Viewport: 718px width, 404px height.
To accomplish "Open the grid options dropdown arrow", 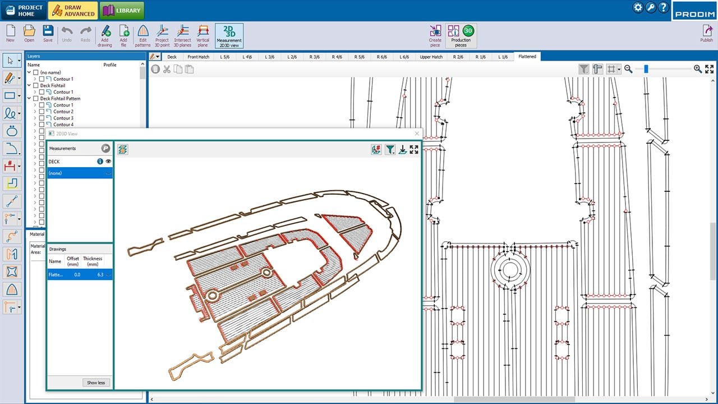I will (619, 69).
